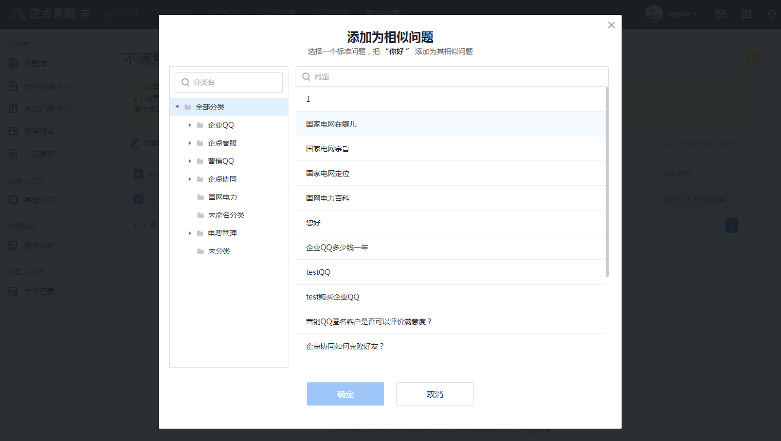The image size is (781, 441).
Task: Click the 相似问题学习 sidebar icon
Action: pos(13,86)
